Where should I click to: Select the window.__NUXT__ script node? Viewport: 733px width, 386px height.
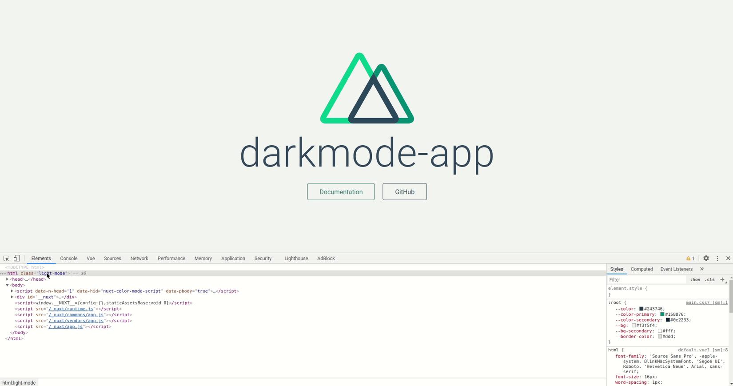point(103,303)
